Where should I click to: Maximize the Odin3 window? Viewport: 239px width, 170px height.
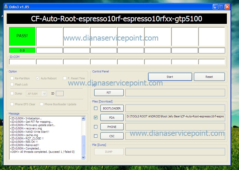click(221, 7)
